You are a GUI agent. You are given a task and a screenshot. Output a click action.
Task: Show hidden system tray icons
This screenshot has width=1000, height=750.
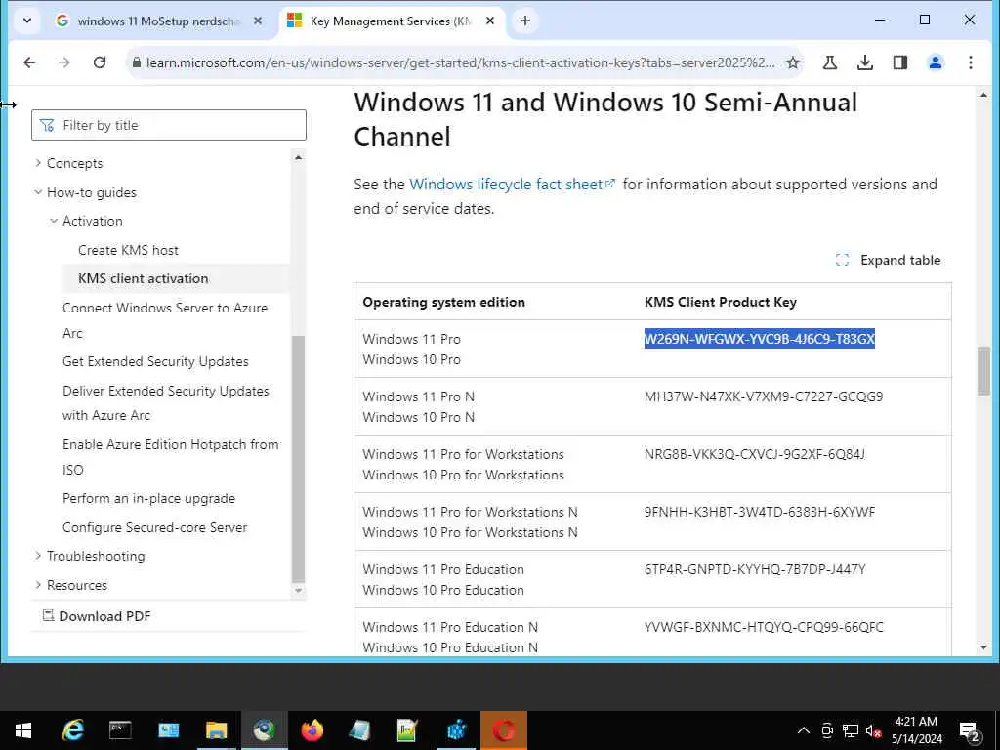coord(804,730)
